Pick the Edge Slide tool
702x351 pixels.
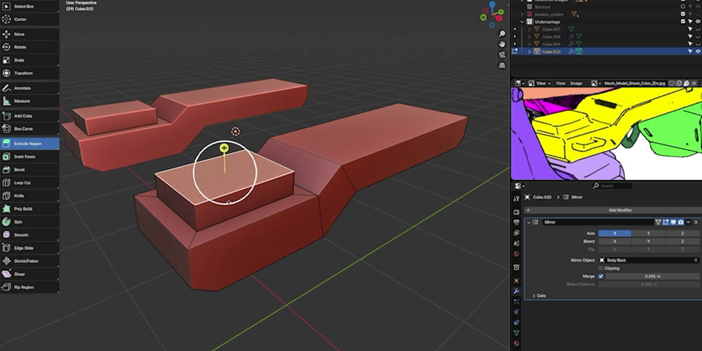(x=29, y=248)
